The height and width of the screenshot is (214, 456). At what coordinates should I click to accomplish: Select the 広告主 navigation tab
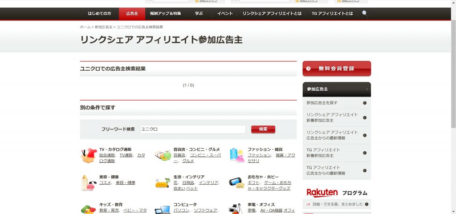(132, 13)
